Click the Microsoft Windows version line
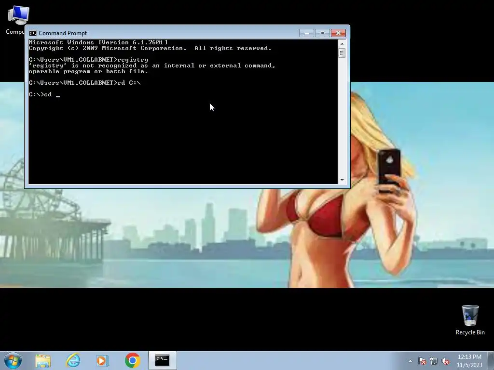Screen dimensions: 494x370 [x=98, y=42]
